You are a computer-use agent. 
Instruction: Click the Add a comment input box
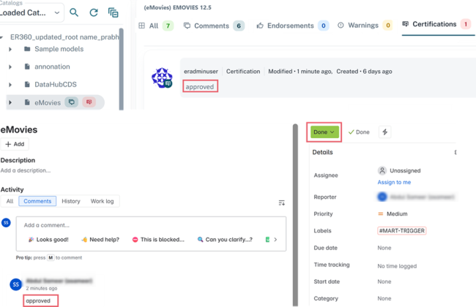click(x=151, y=225)
